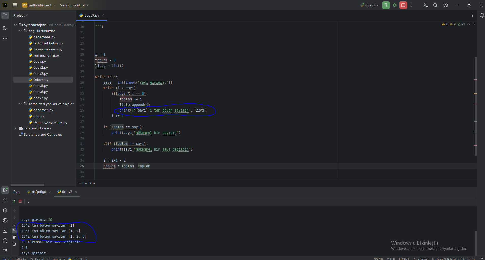
Task: Open the main hamburger menu
Action: tap(15, 5)
